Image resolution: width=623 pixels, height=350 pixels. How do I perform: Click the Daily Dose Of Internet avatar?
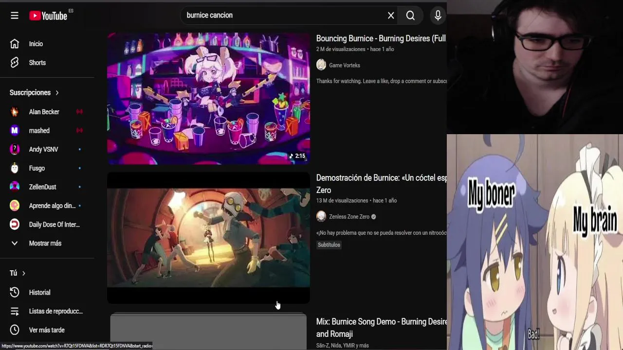[x=15, y=225]
